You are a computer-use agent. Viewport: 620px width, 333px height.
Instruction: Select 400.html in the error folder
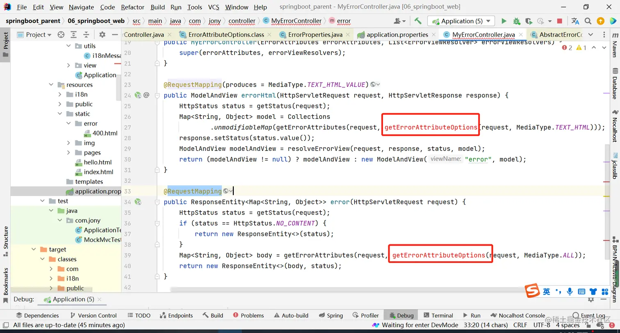click(x=100, y=133)
